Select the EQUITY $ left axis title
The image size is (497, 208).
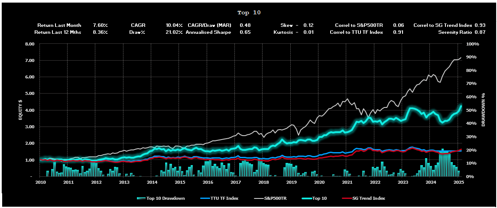(19, 109)
